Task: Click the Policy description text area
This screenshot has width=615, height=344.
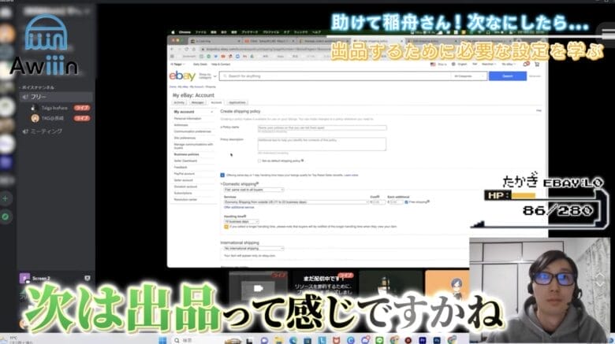Action: 322,144
